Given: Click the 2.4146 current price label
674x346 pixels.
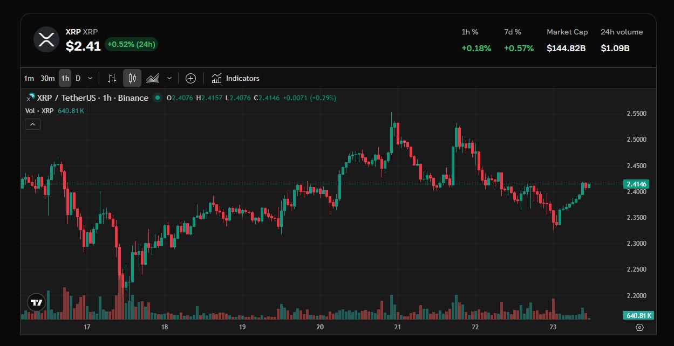Looking at the screenshot, I should (x=636, y=184).
